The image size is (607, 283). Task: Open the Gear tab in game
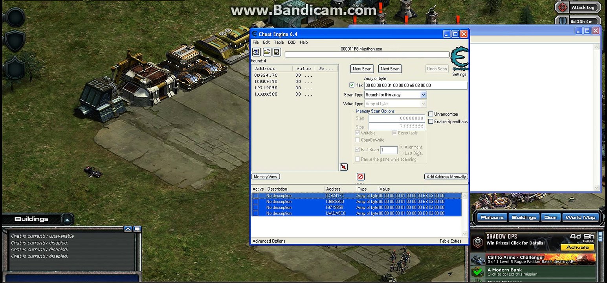(550, 217)
